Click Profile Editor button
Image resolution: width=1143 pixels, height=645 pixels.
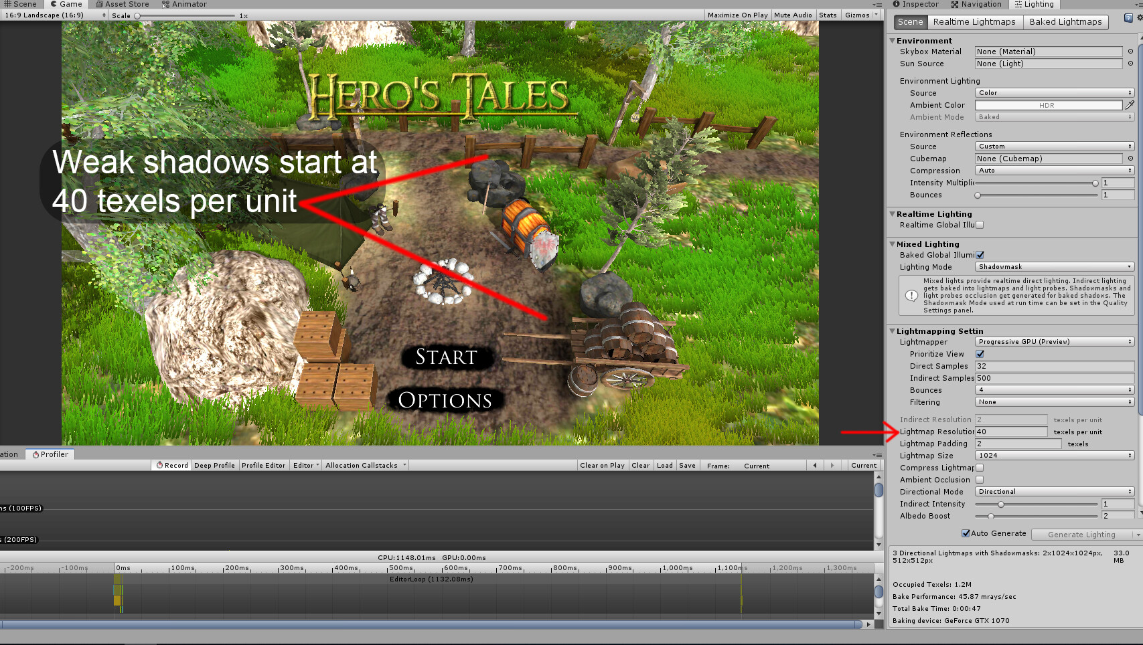263,465
